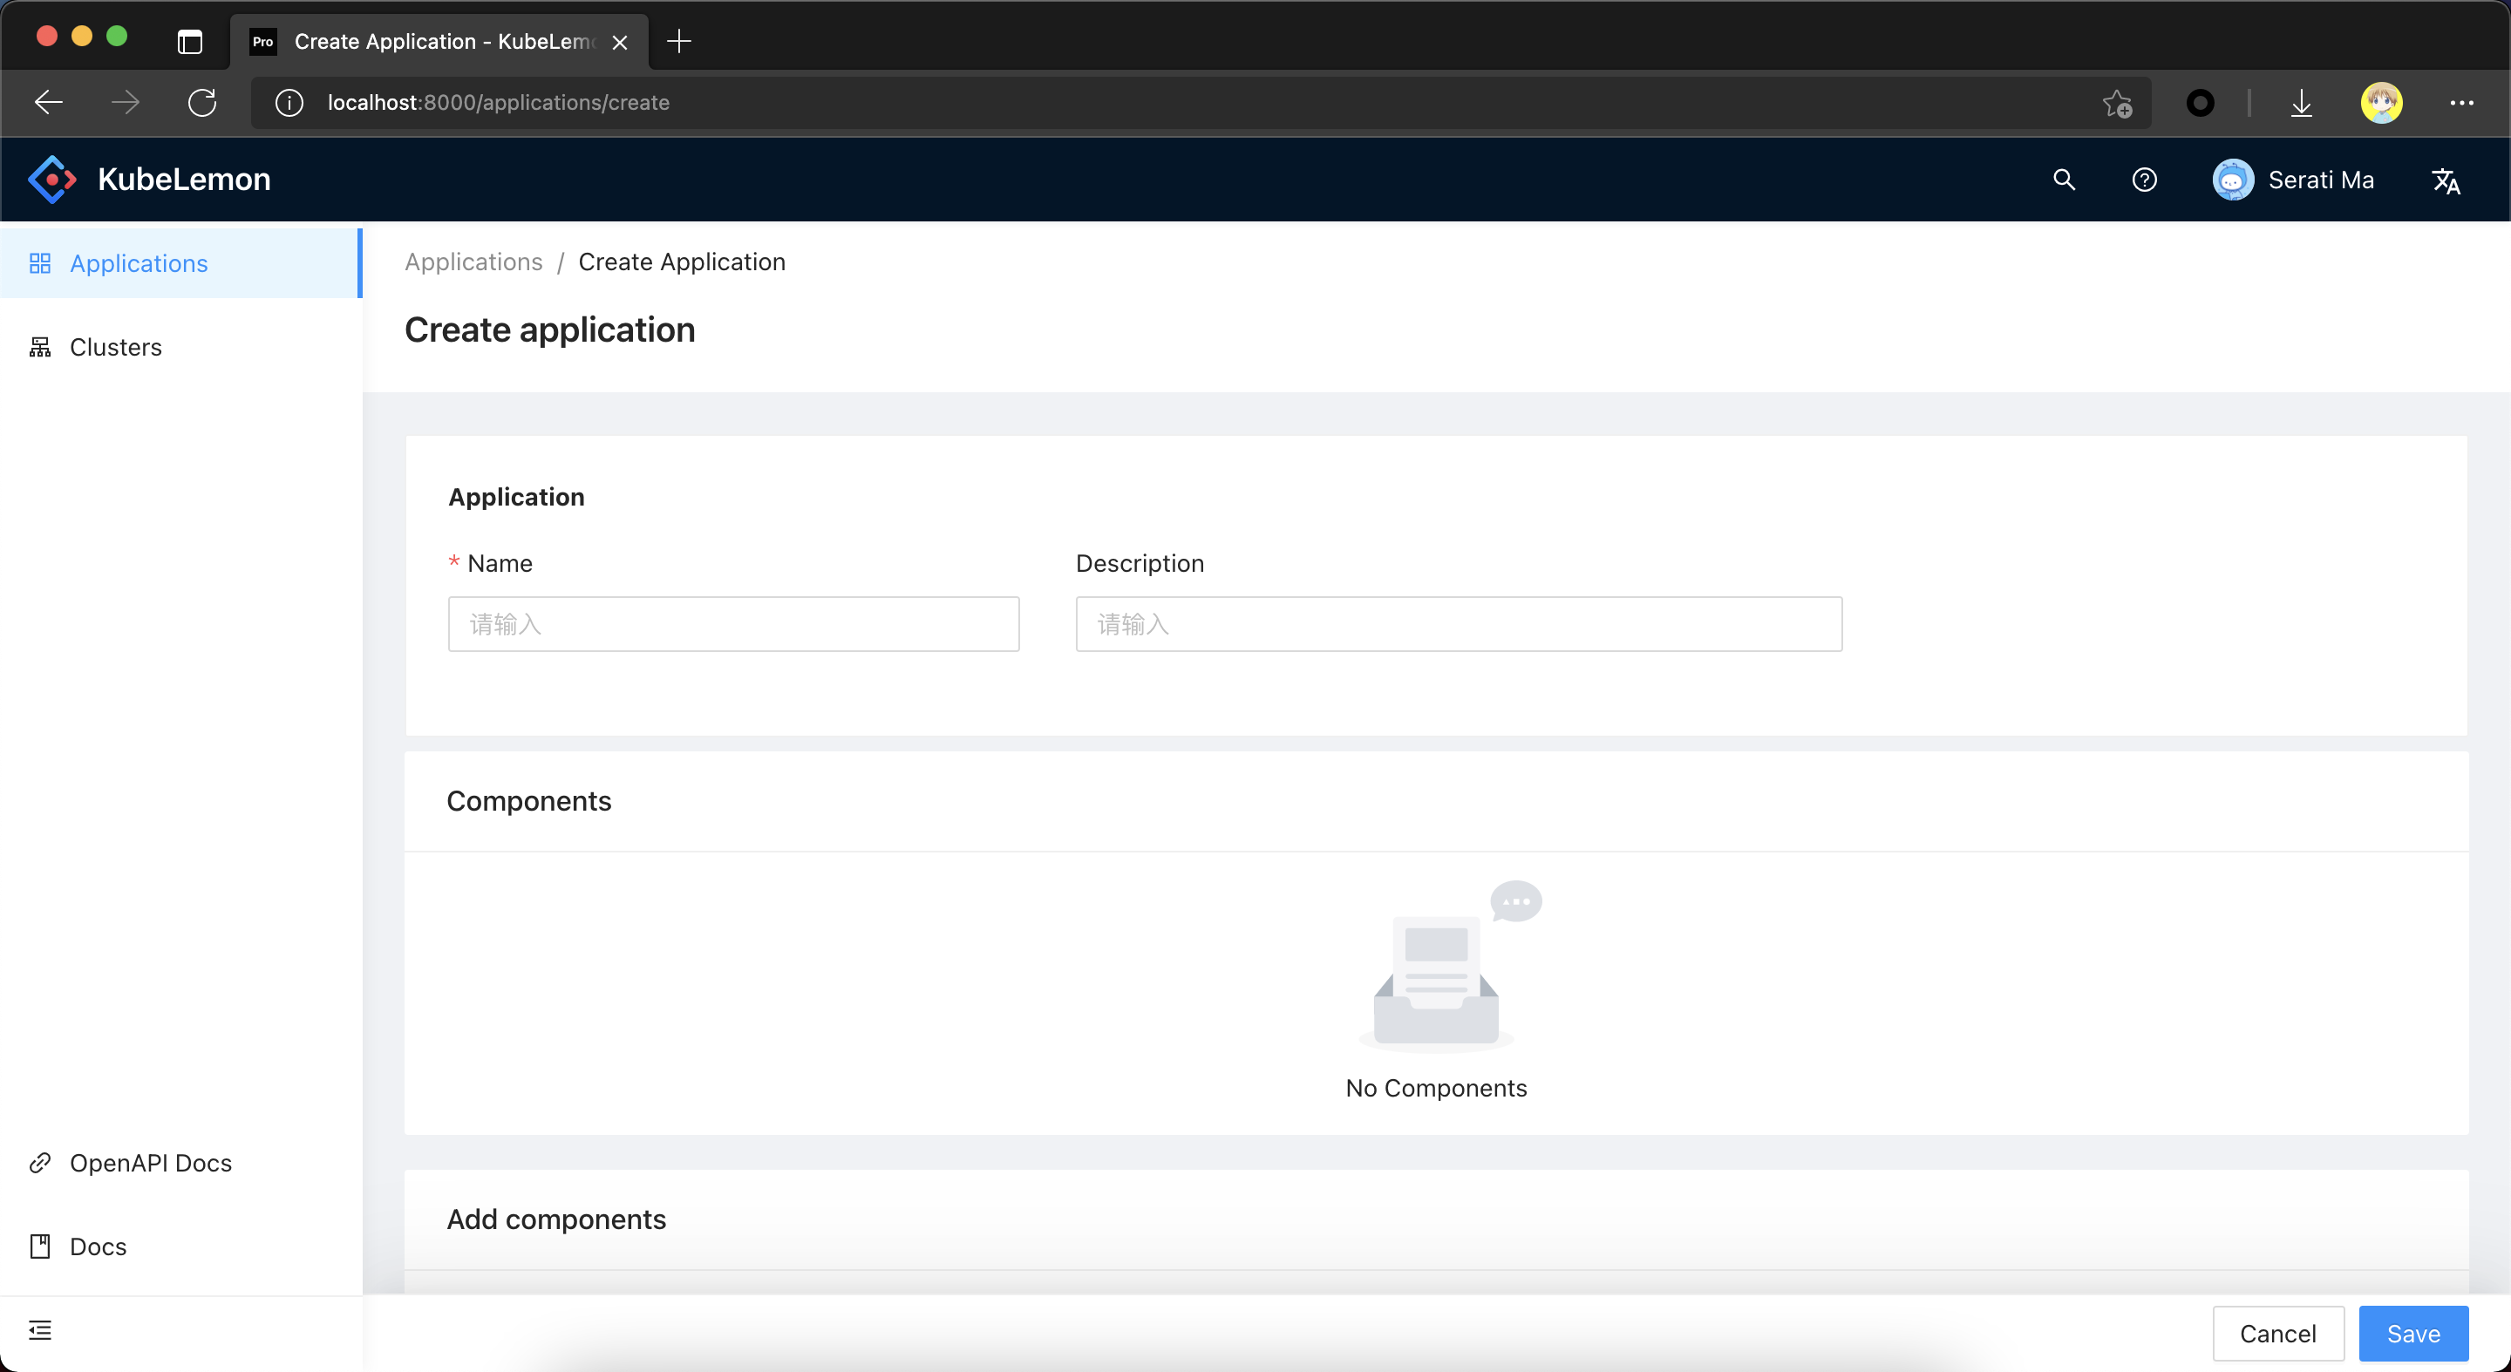The image size is (2511, 1372).
Task: Click the help question mark icon
Action: click(2144, 180)
